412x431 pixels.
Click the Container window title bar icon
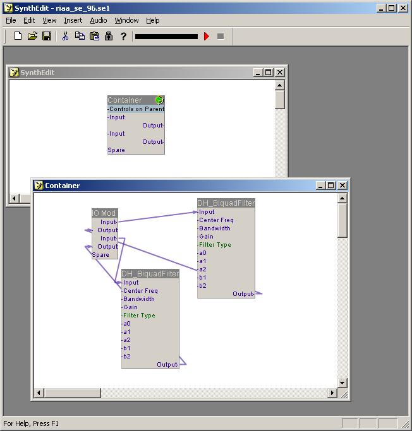coord(39,186)
